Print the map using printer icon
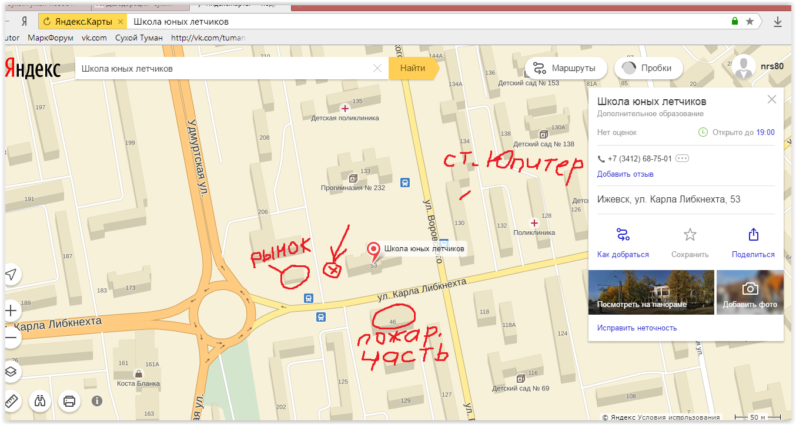Image resolution: width=796 pixels, height=425 pixels. [69, 402]
